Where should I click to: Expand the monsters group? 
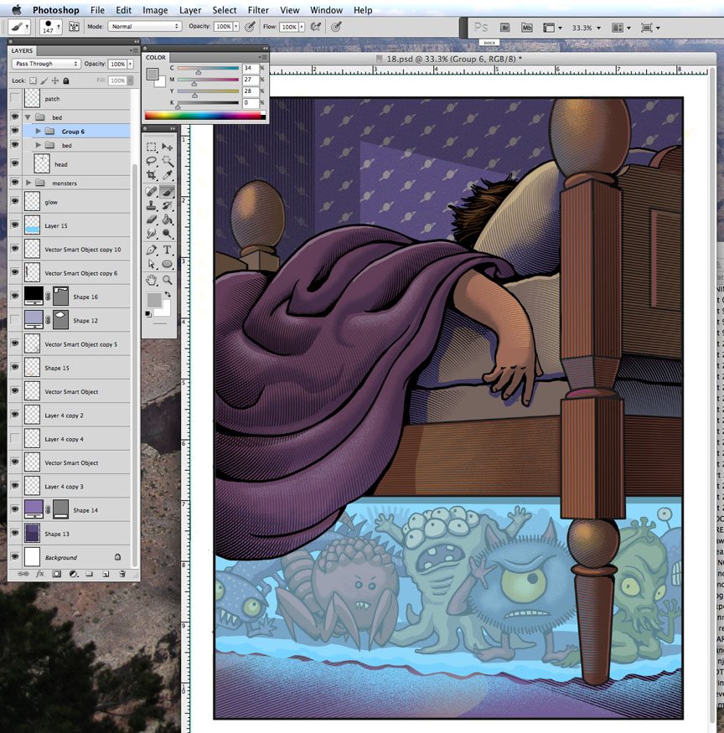point(28,183)
